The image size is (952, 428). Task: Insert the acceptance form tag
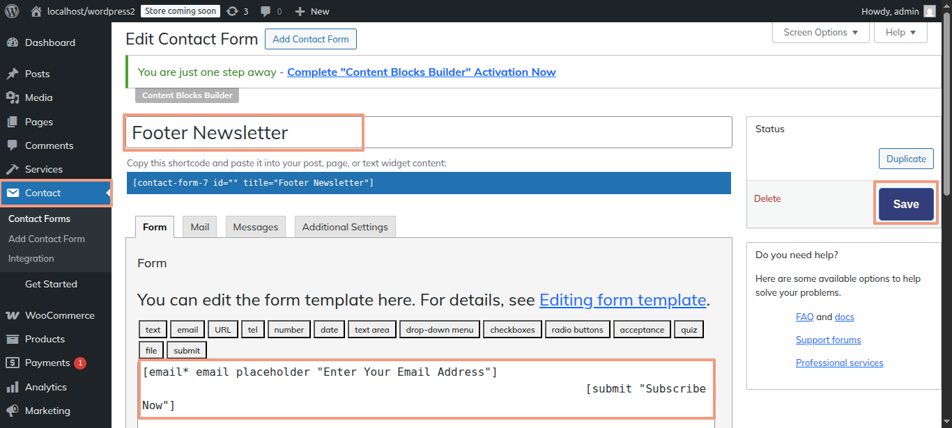point(643,329)
